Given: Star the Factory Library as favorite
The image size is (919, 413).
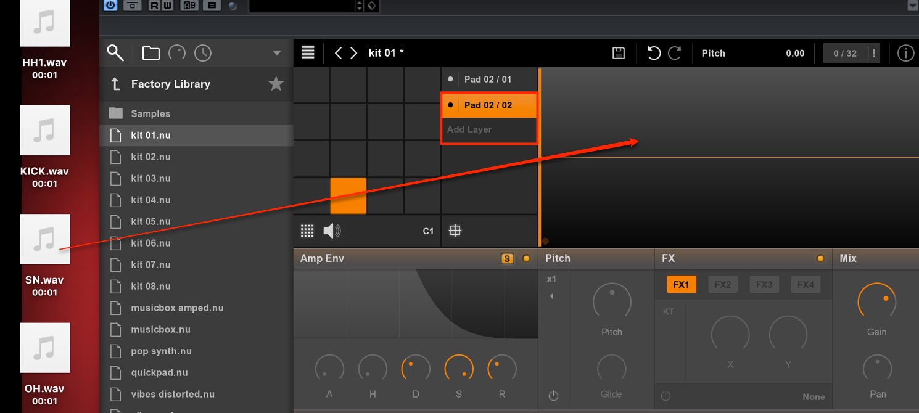Looking at the screenshot, I should coord(276,84).
